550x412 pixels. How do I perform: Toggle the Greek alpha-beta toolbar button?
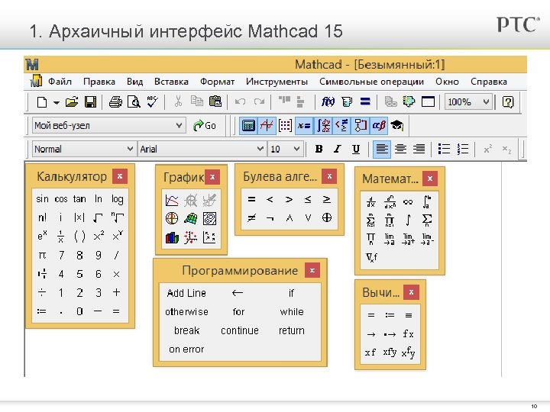(379, 125)
